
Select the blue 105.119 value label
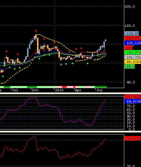pos(133,43)
